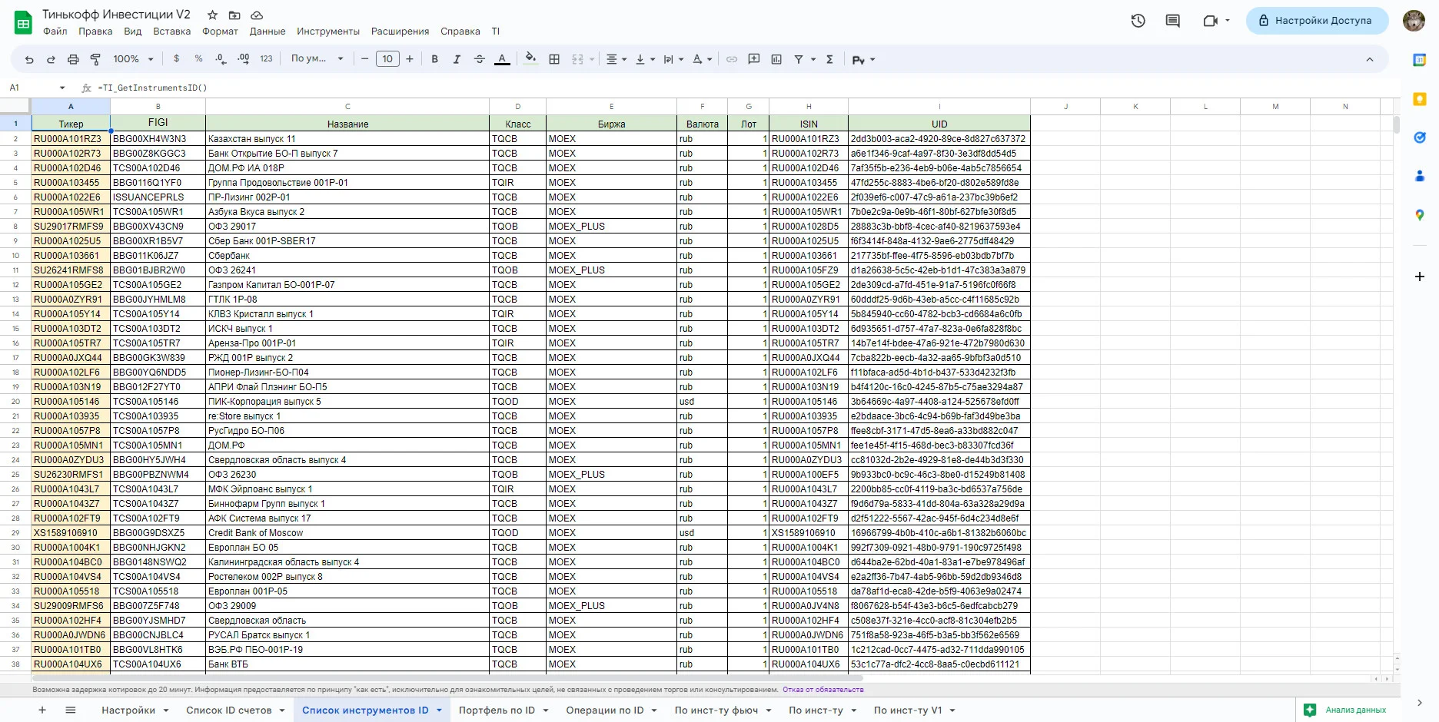Open the functions sigma menu

point(829,59)
